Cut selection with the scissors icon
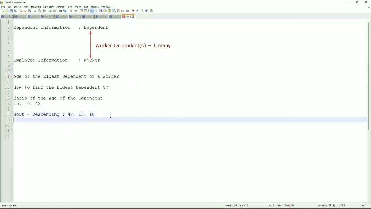The height and width of the screenshot is (209, 371). [35, 11]
